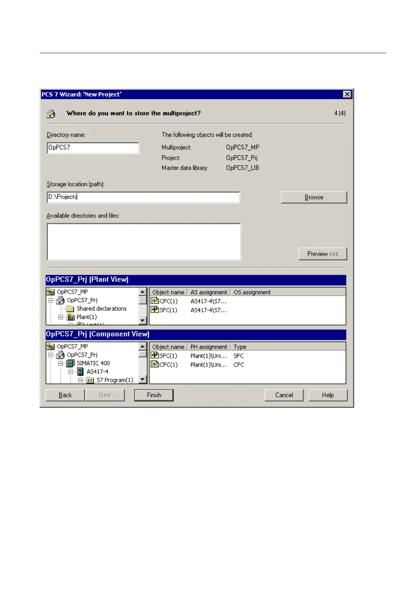The image size is (416, 589).
Task: Click the S7 Program(1) icon
Action: 90,380
